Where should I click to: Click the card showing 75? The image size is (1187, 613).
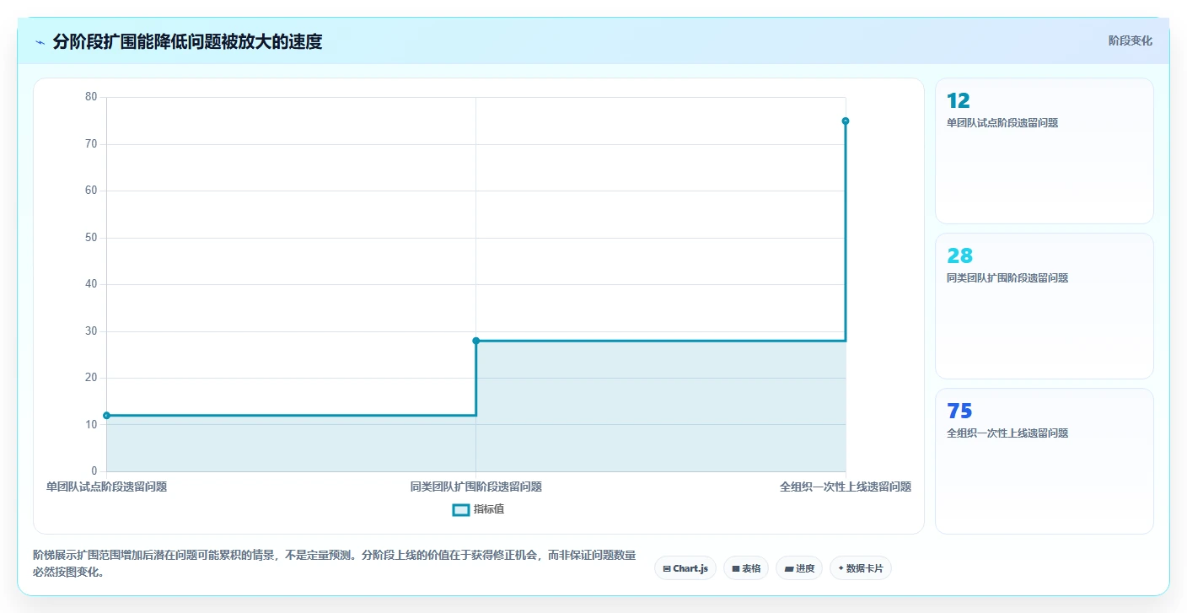[x=1044, y=461]
